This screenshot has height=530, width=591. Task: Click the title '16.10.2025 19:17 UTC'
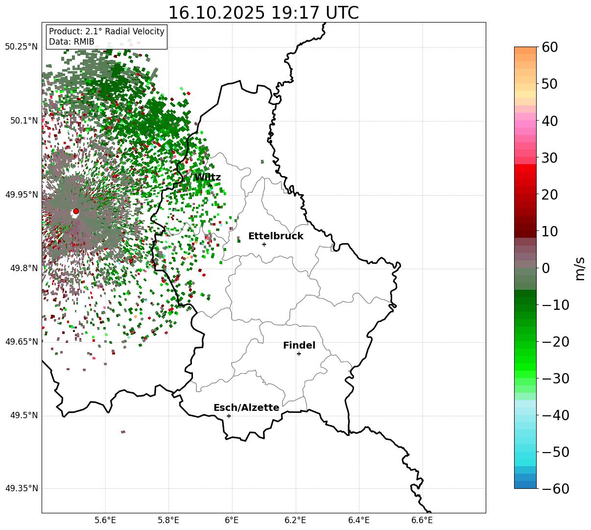point(263,13)
